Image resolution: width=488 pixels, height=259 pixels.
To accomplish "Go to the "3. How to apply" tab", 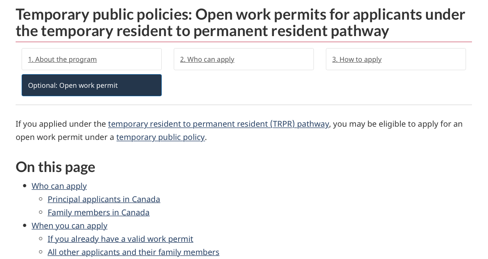I will (396, 59).
